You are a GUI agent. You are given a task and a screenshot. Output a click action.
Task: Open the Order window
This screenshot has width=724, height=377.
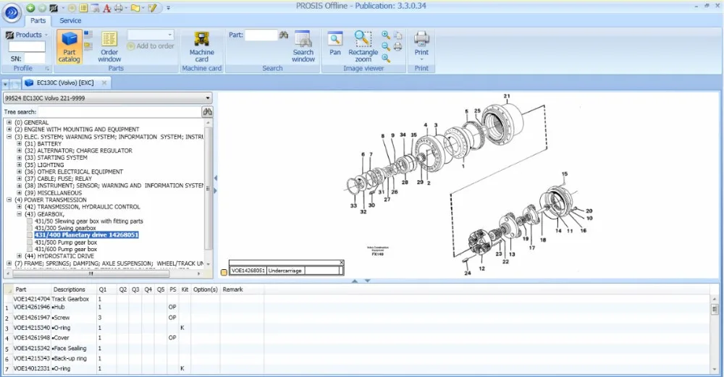(109, 46)
